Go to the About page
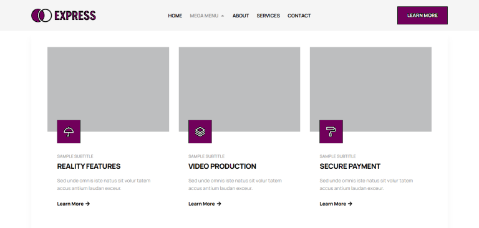Viewport: 479px width, 228px height. click(241, 16)
